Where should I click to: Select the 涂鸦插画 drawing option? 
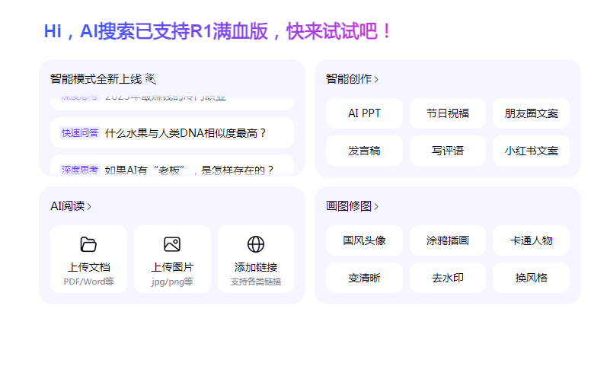[448, 240]
